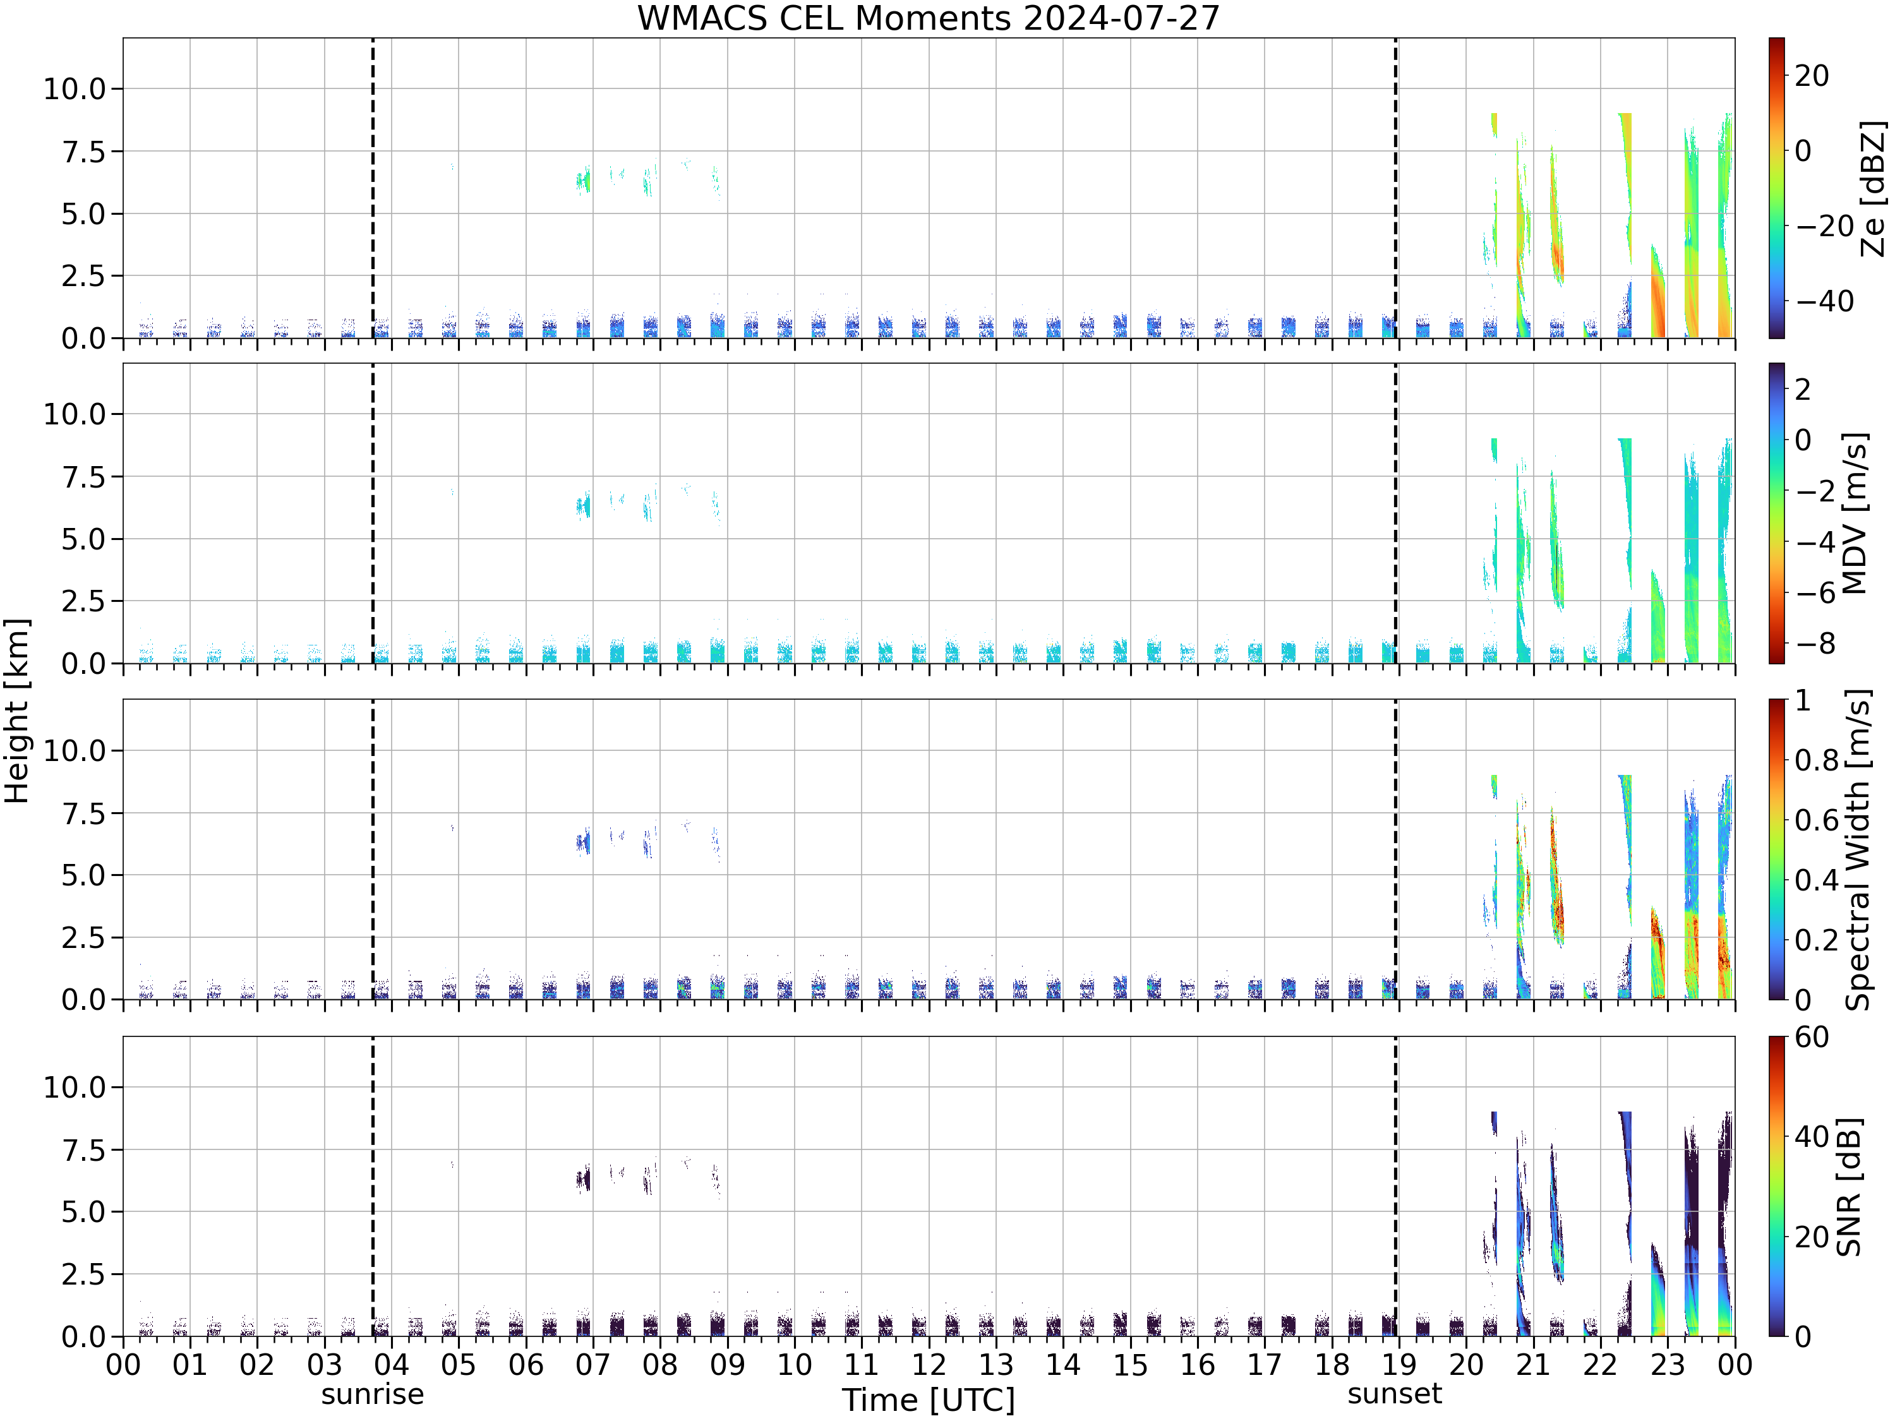Click the sunrise dashed line in Ze panel
The image size is (1895, 1421).
point(373,188)
